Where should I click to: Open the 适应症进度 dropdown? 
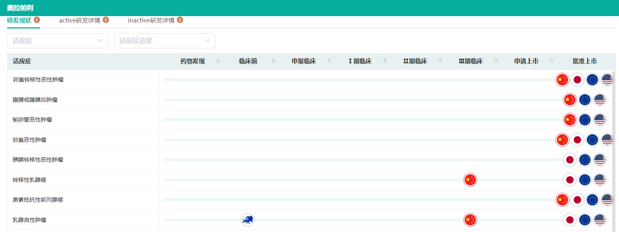pos(165,41)
